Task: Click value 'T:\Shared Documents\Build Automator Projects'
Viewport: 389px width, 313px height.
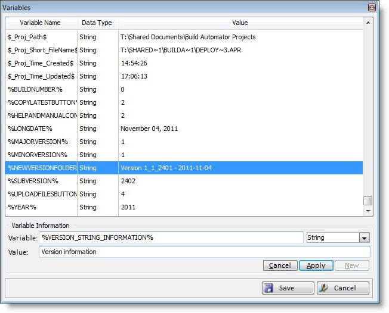Action: click(x=188, y=37)
